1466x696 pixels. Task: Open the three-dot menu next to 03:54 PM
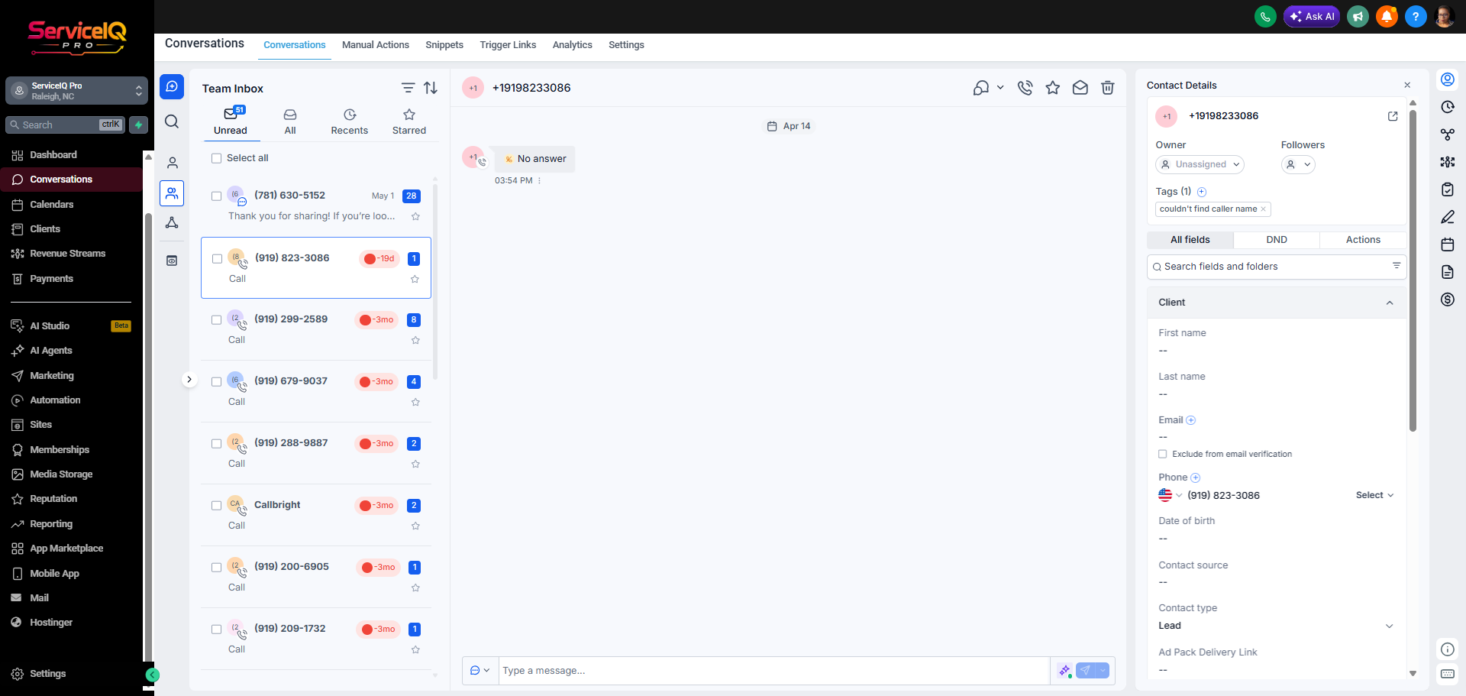(539, 181)
